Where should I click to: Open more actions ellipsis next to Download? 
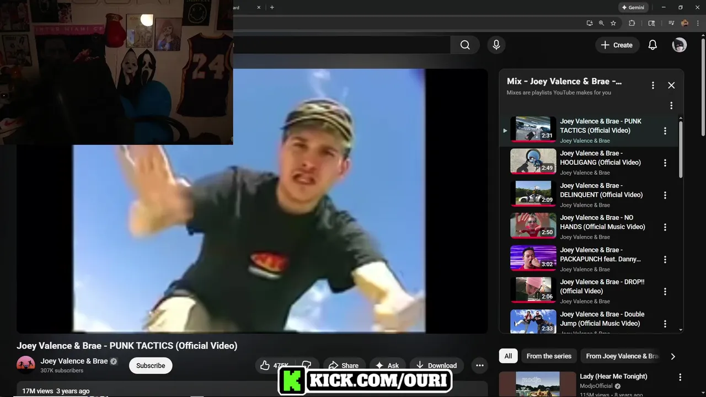pos(480,366)
